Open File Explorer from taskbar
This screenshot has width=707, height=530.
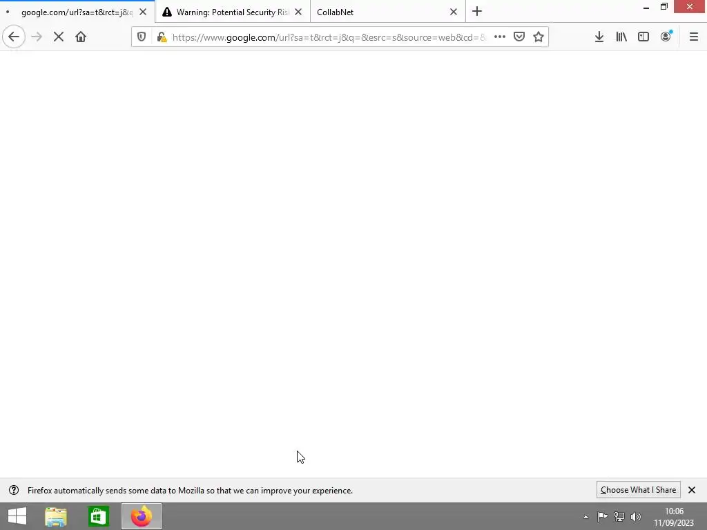[56, 516]
